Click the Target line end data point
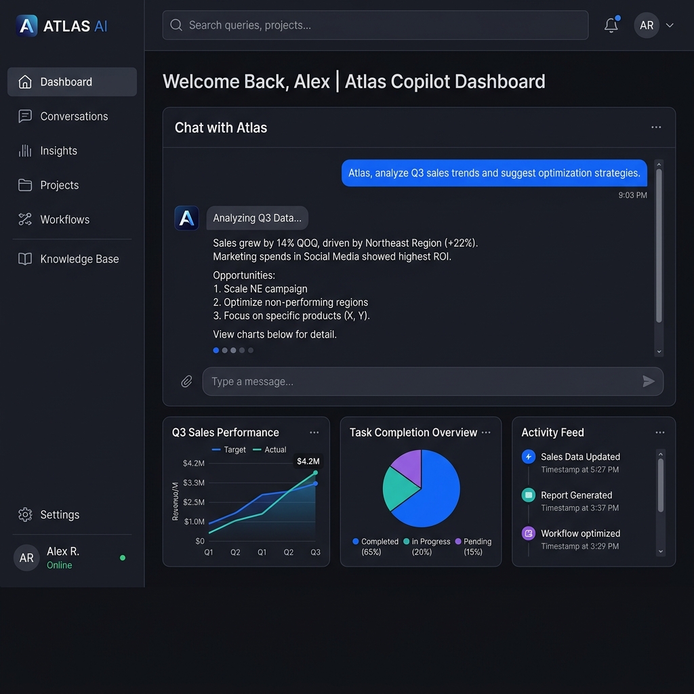694x694 pixels. 316,484
